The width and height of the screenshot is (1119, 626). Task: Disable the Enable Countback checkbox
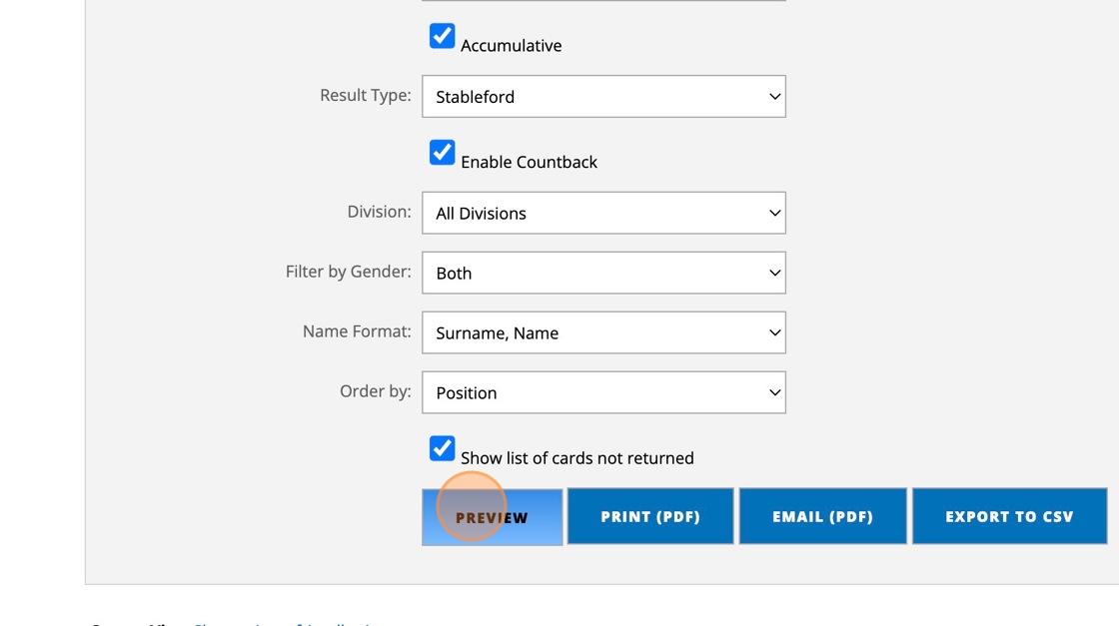pos(442,152)
